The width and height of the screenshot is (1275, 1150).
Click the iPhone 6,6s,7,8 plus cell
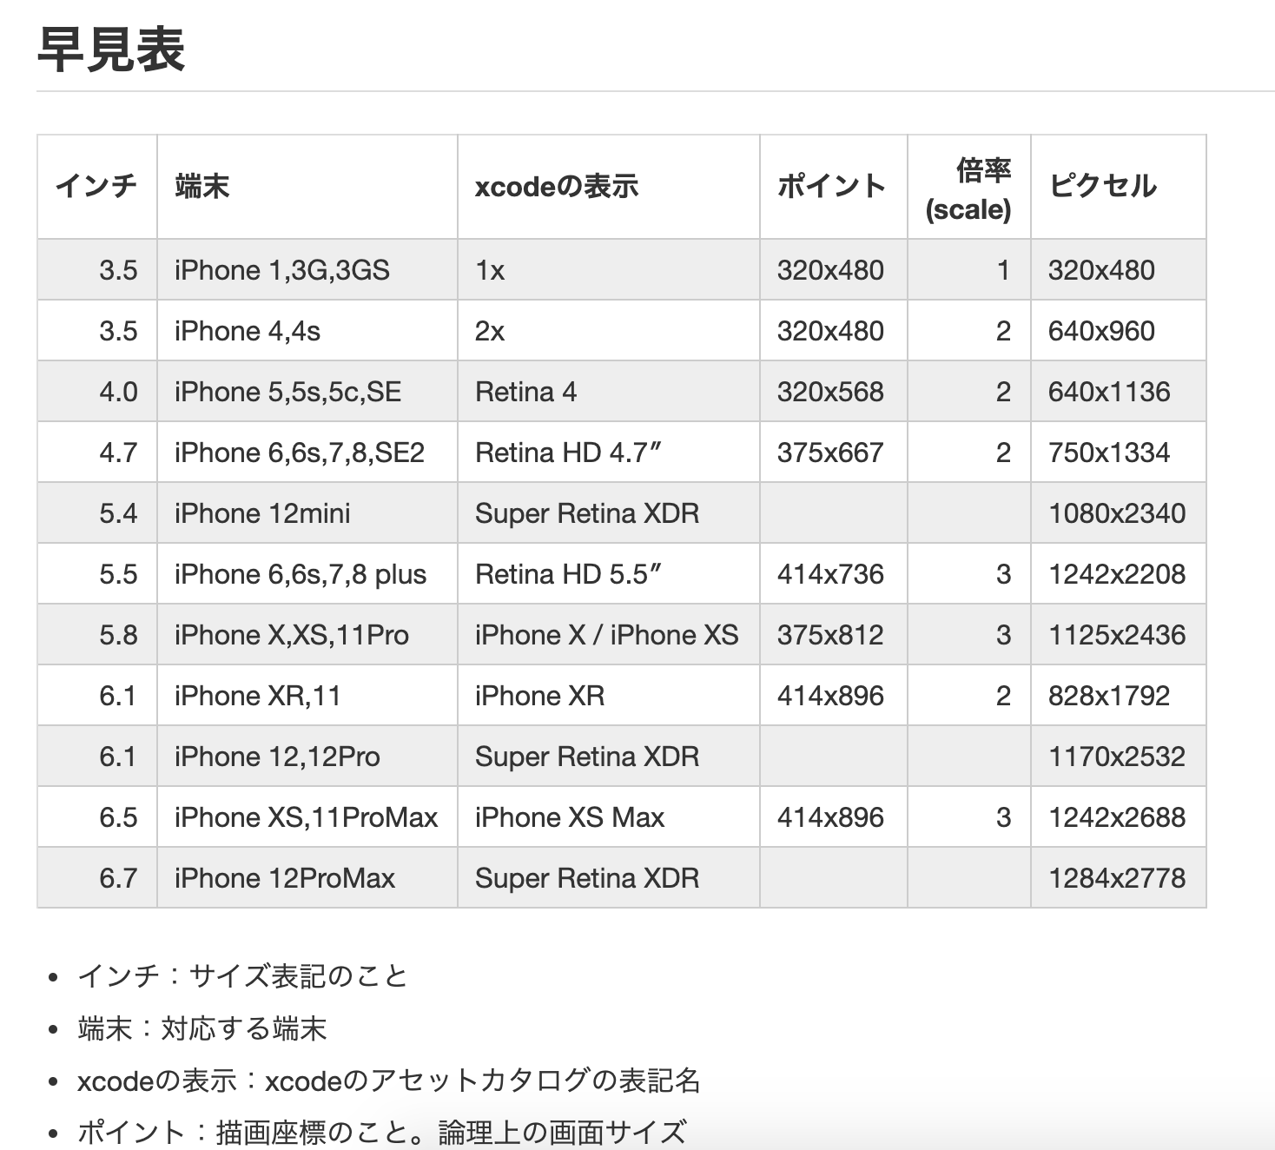[307, 574]
